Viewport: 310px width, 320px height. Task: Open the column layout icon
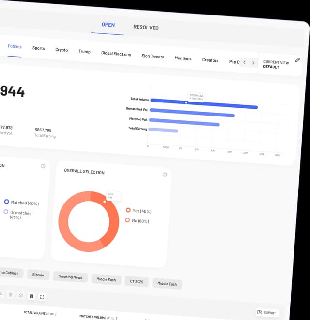[31, 296]
